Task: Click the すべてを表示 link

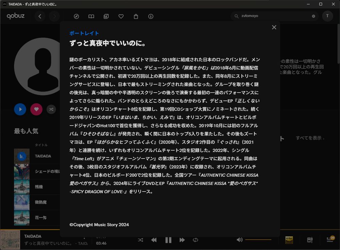Action: 310,138
